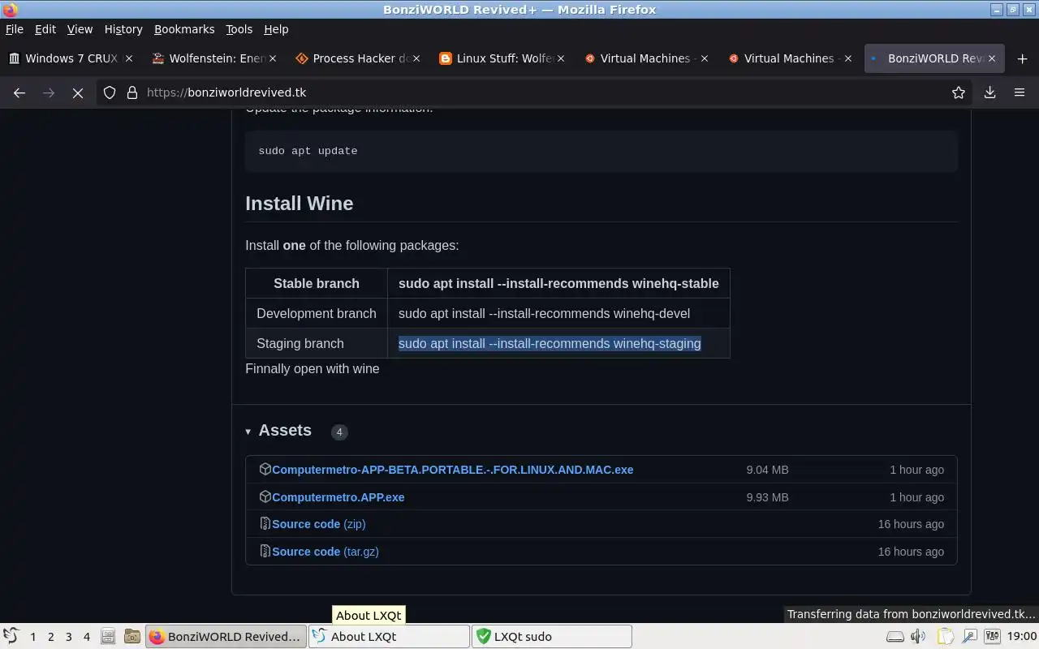Click the 'Install Wine' heading
Screen dimensions: 1039x649
point(300,204)
